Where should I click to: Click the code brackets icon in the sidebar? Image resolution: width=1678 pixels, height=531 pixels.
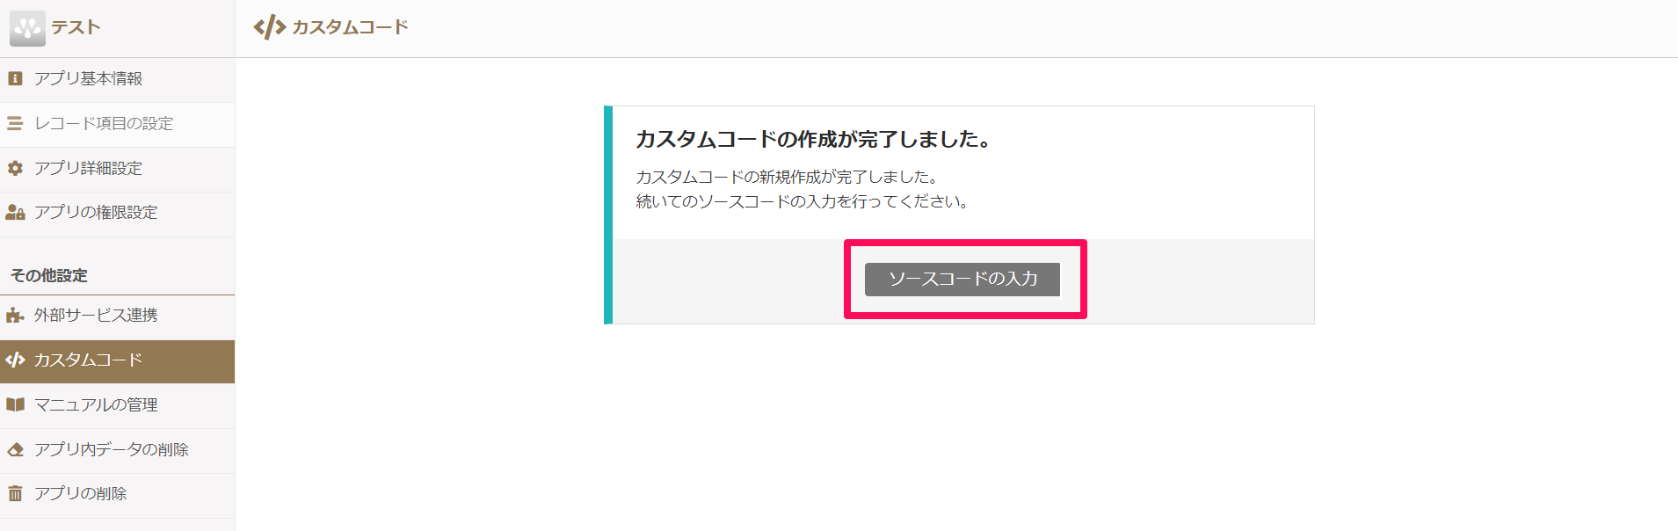[15, 360]
